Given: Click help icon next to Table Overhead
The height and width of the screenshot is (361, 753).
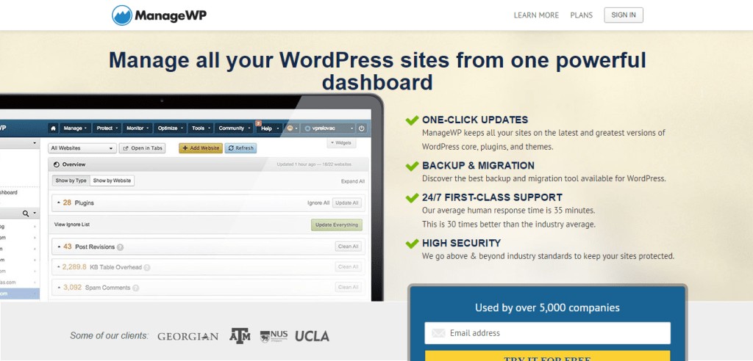Looking at the screenshot, I should pyautogui.click(x=147, y=268).
